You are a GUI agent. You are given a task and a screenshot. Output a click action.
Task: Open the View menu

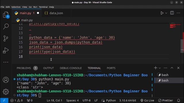(x=25, y=7)
